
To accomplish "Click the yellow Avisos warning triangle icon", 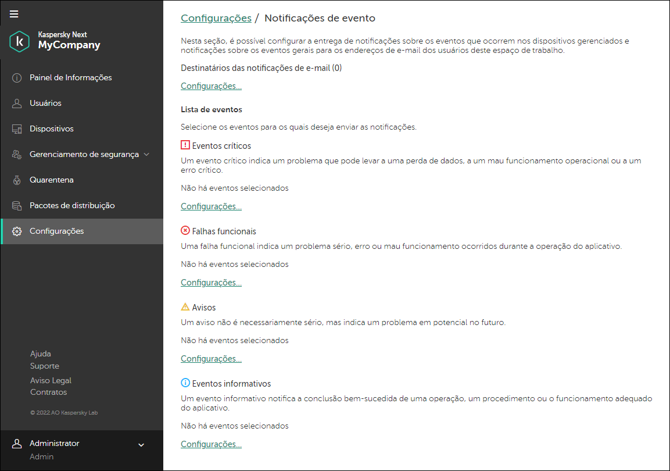I will [185, 306].
